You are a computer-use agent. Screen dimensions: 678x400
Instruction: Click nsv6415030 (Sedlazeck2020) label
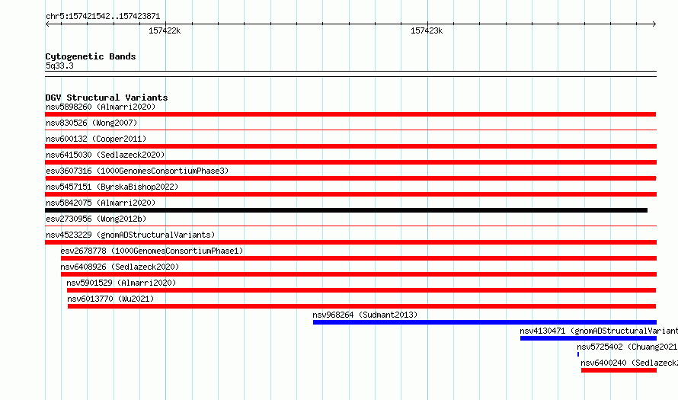click(x=105, y=155)
